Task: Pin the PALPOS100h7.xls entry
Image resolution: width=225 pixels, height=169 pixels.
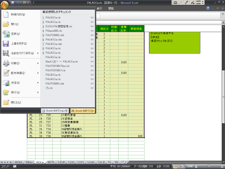Action: click(92, 70)
